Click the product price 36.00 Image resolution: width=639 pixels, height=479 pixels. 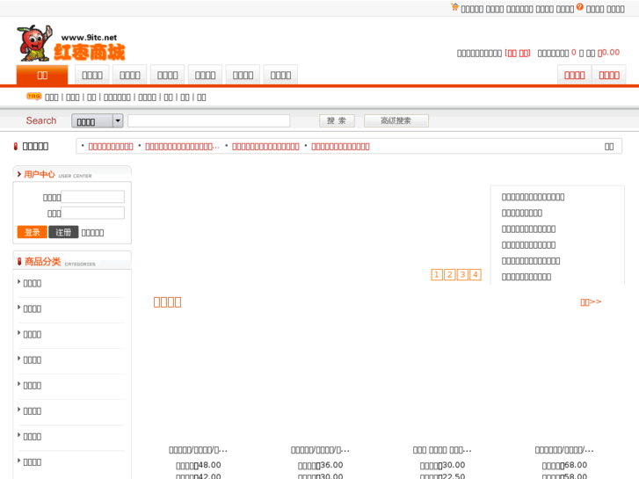click(331, 465)
